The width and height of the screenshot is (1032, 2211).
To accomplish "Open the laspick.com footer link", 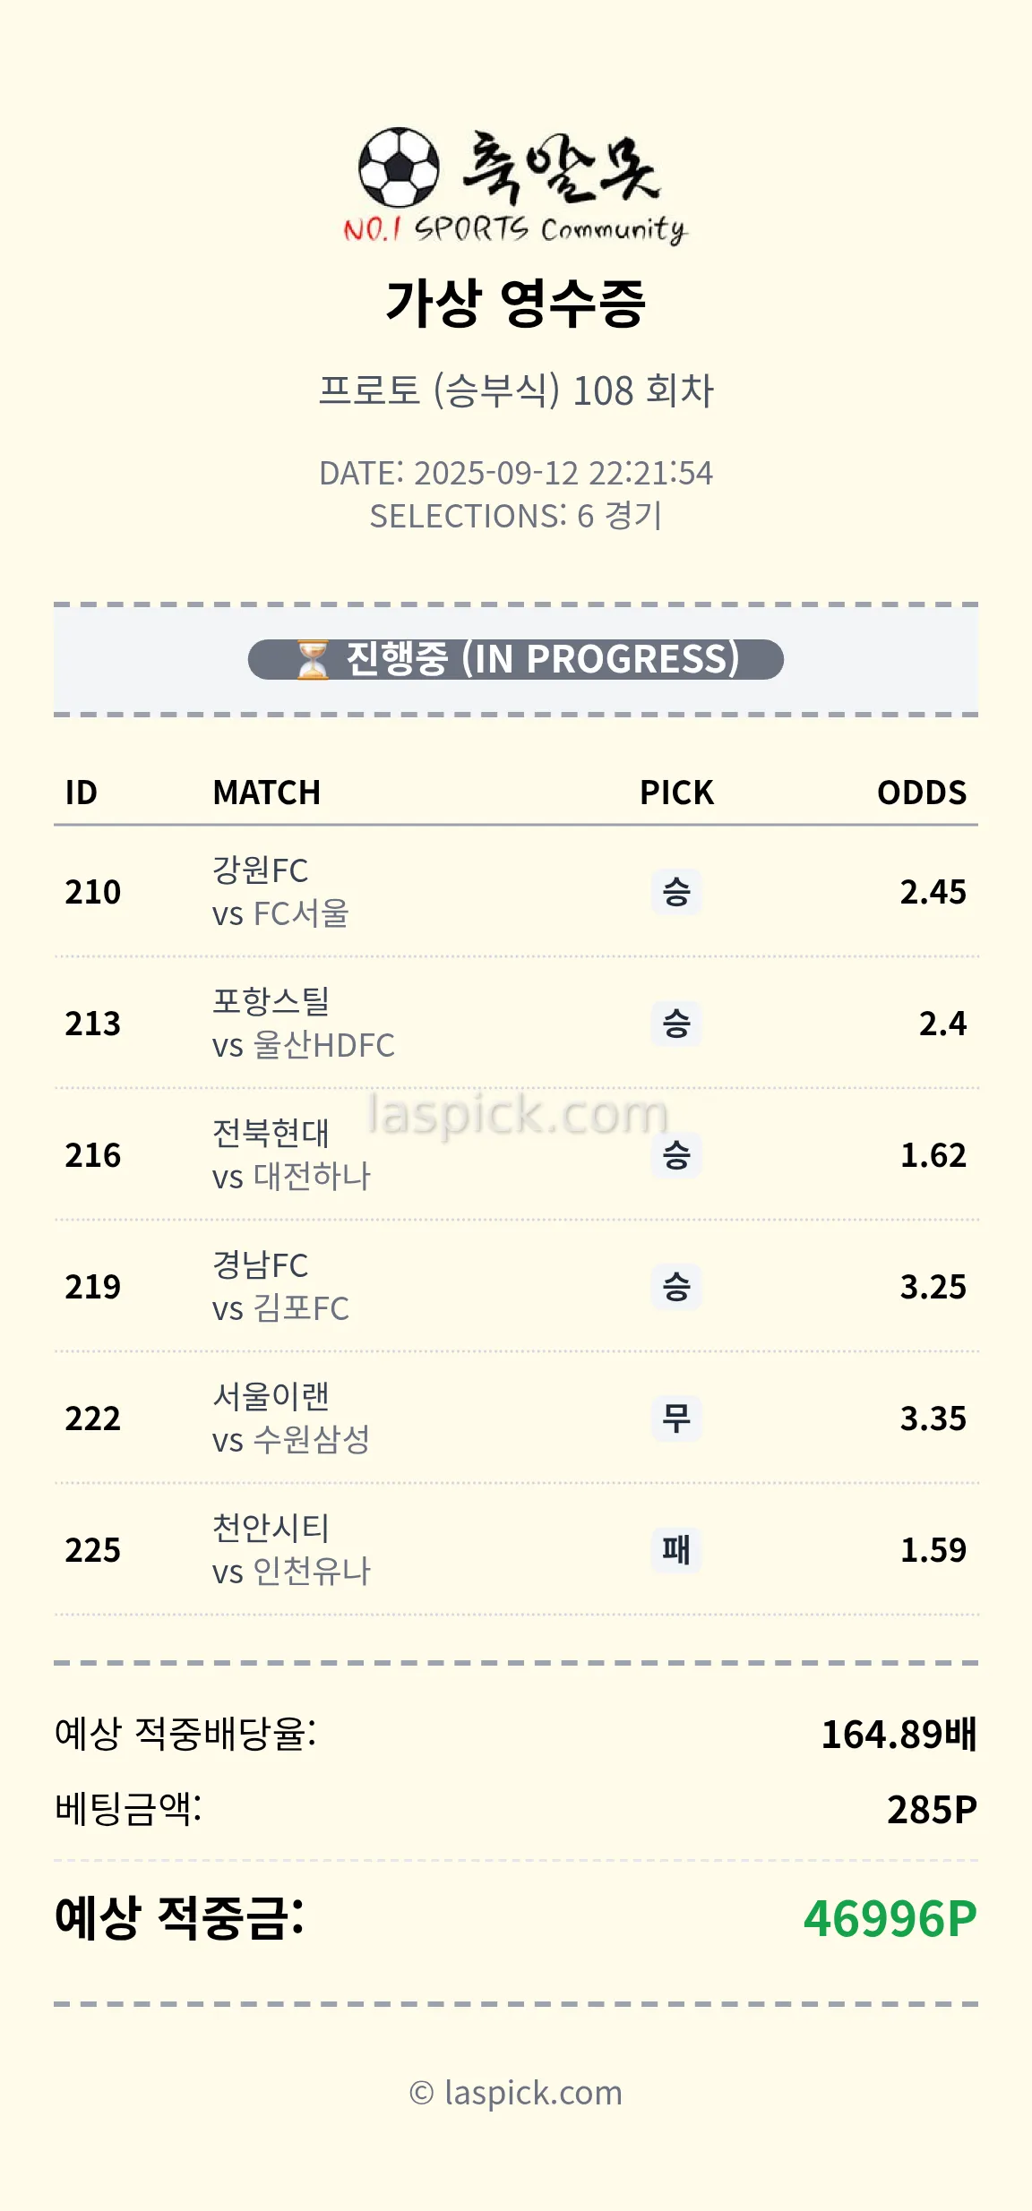I will pyautogui.click(x=516, y=2093).
